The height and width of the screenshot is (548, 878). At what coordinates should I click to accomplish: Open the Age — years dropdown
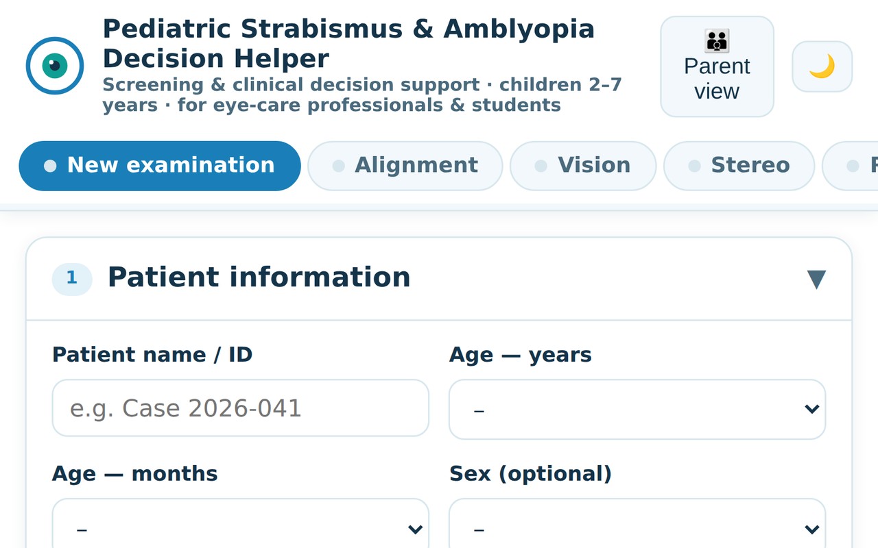pyautogui.click(x=637, y=409)
